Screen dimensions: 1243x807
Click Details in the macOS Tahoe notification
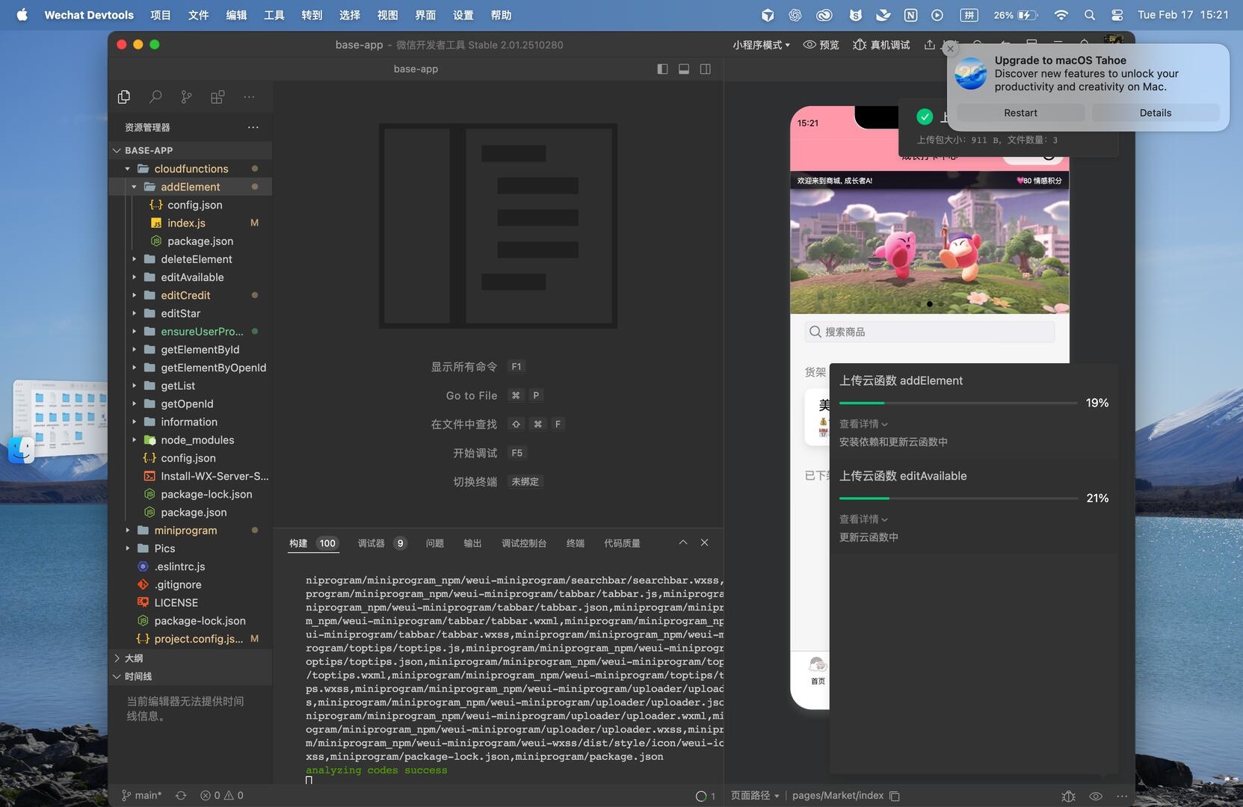(1156, 113)
